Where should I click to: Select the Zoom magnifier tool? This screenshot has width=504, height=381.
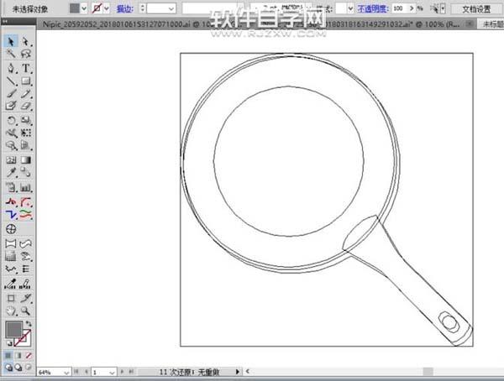click(26, 311)
